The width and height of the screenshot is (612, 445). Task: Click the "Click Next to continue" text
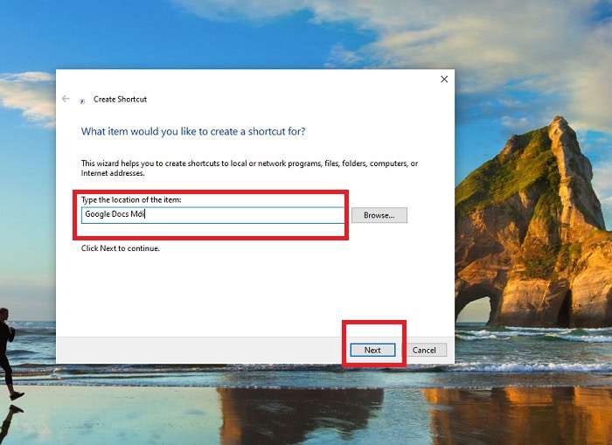tap(121, 248)
